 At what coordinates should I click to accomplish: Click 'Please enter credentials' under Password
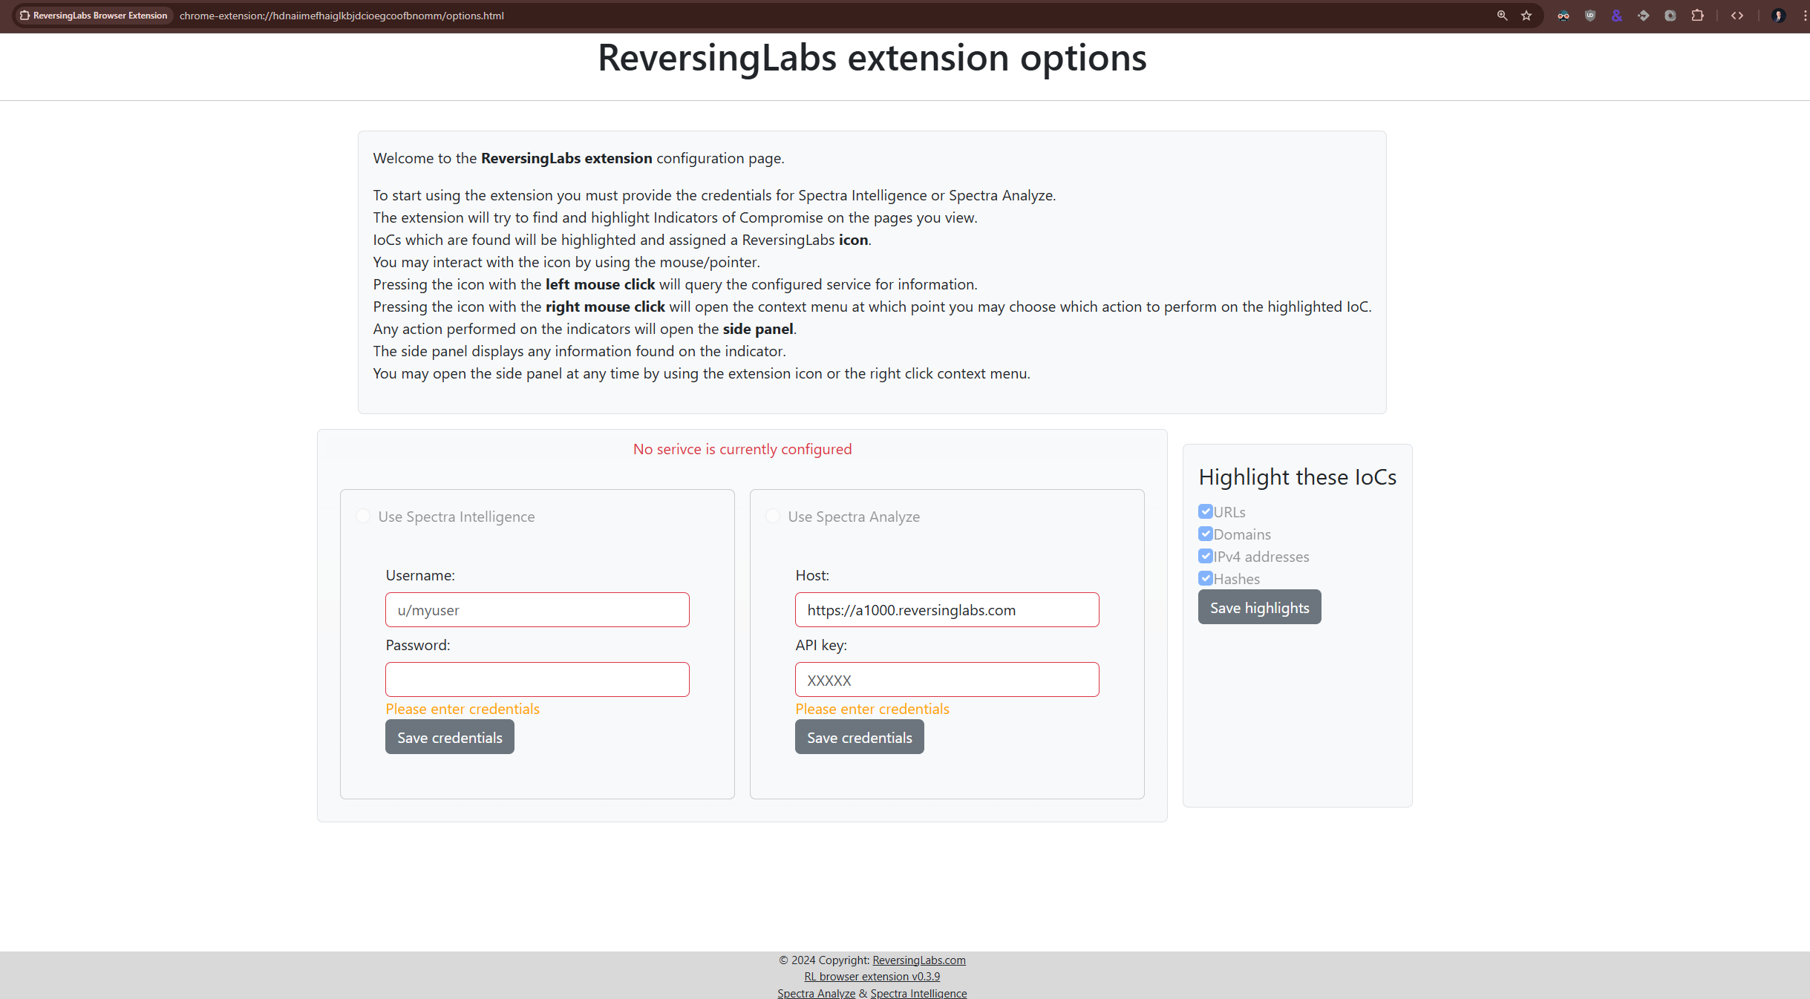click(463, 709)
